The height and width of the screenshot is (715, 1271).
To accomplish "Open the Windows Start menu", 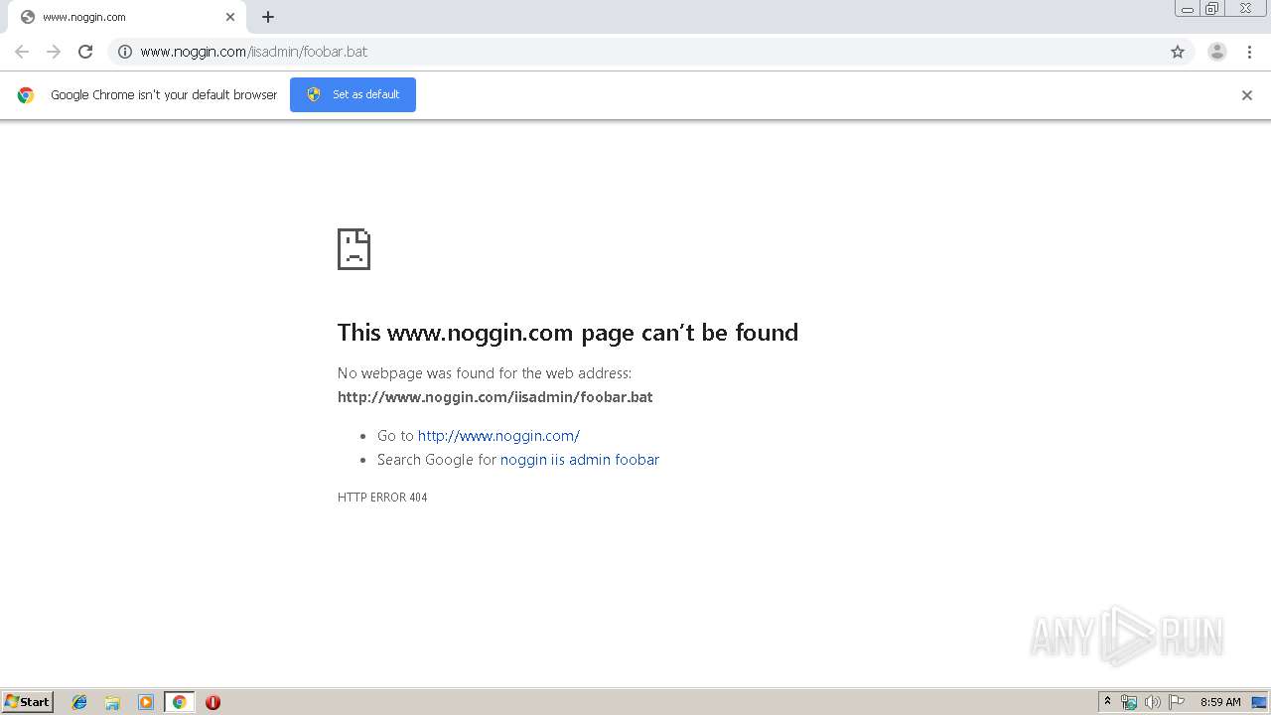I will coord(28,702).
